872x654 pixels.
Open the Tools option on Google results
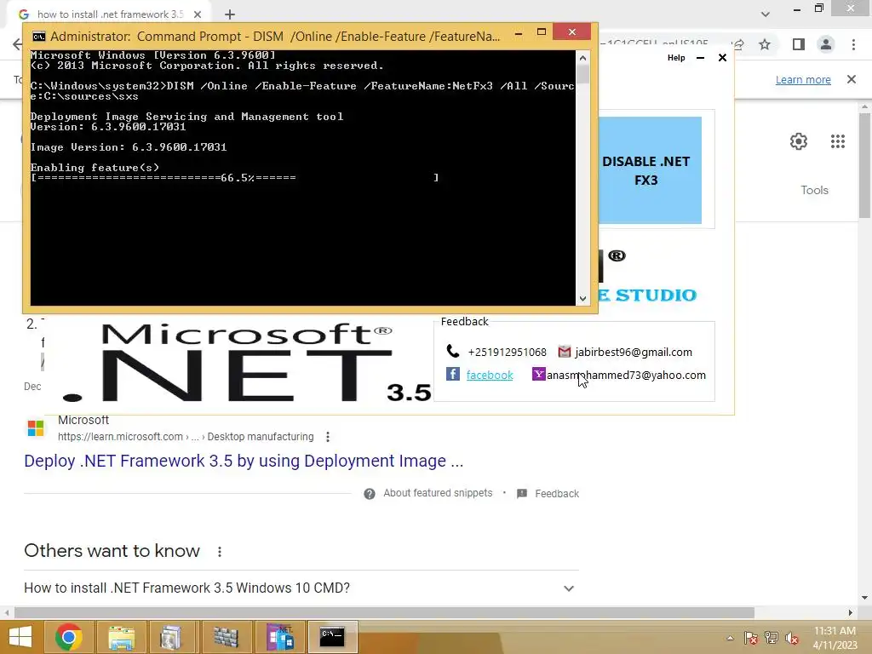click(814, 190)
